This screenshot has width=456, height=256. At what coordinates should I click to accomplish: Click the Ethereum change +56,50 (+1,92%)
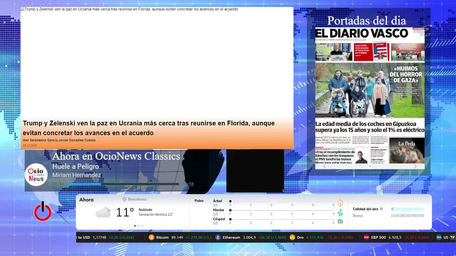pyautogui.click(x=272, y=237)
